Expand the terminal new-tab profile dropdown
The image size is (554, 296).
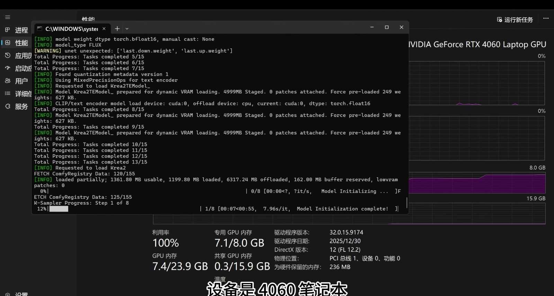coord(127,29)
